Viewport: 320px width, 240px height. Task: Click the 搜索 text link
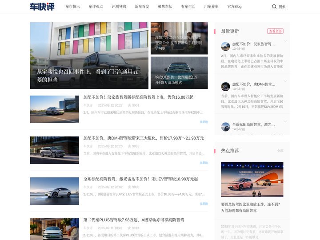[282, 7]
